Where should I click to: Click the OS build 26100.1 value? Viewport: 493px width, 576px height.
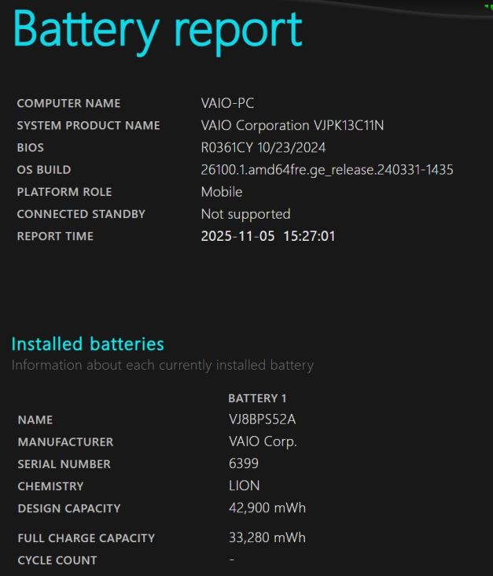(x=327, y=169)
